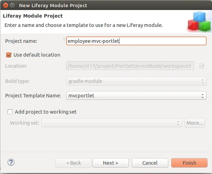Image resolution: width=212 pixels, height=174 pixels.
Task: Click the 'Location:' label
Action: [x=16, y=66]
